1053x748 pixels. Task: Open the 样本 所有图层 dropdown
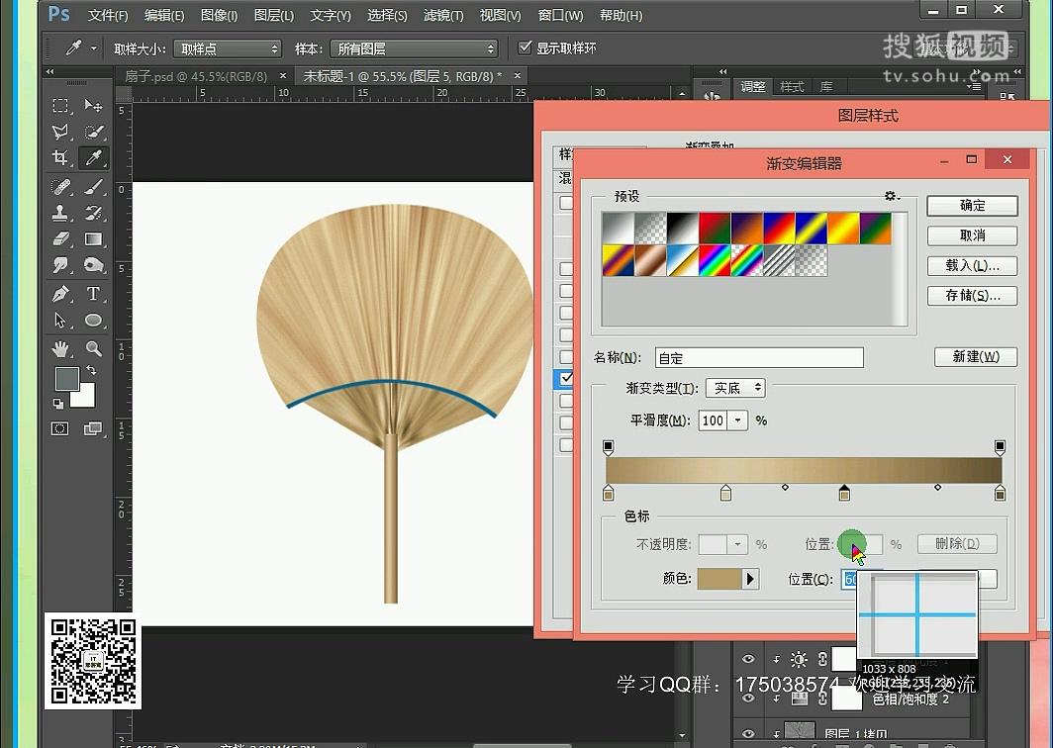click(x=414, y=49)
